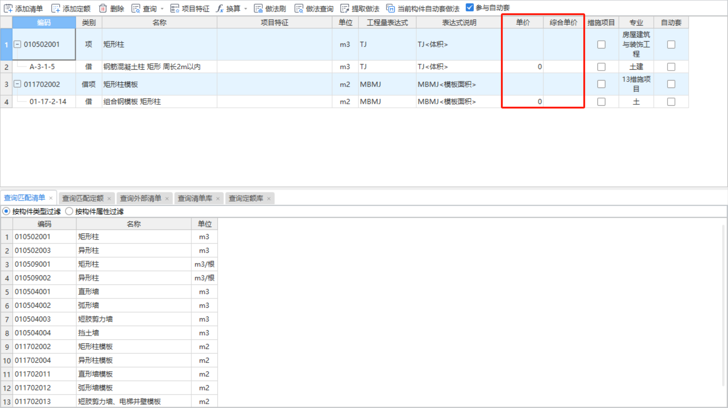Check 自动套 box for 01-17-2-14 row

point(671,102)
